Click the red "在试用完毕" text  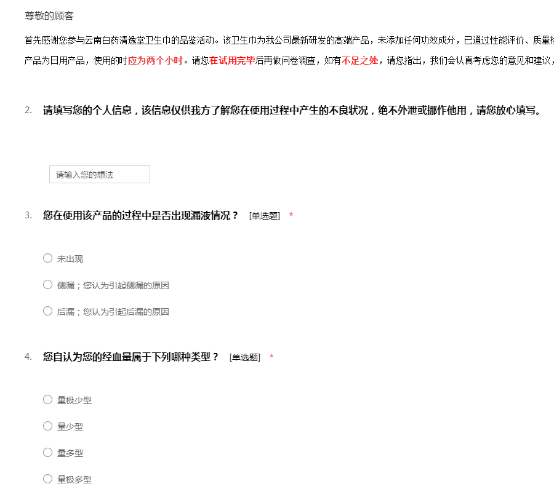[x=232, y=61]
